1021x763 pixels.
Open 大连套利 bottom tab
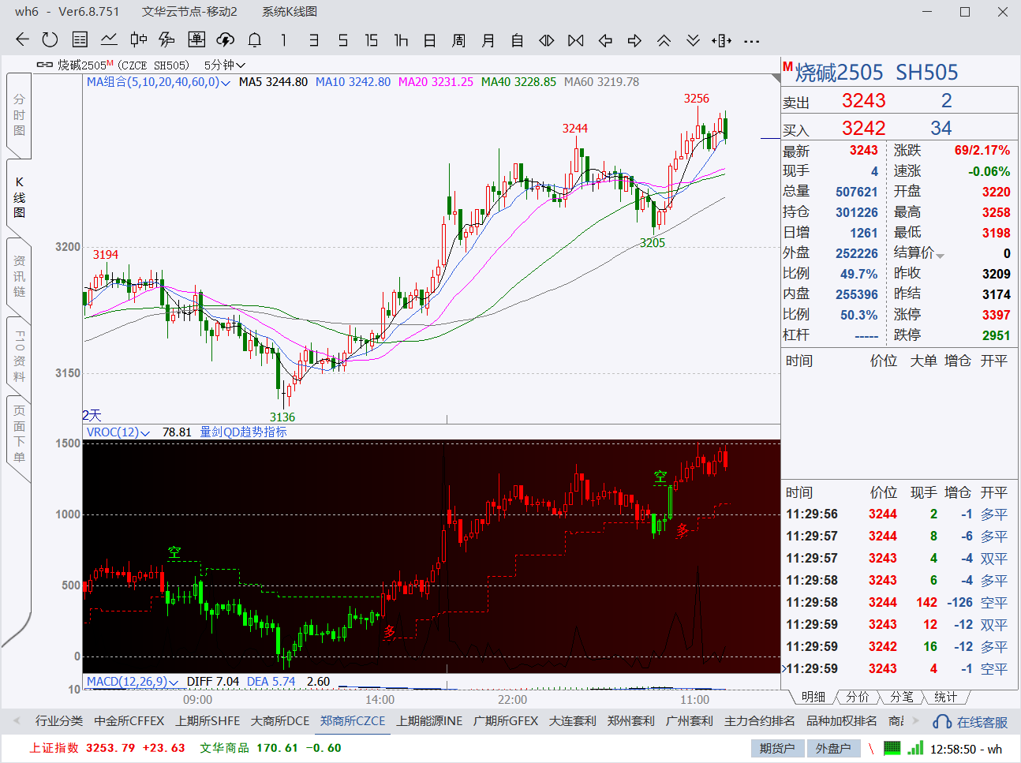coord(573,721)
